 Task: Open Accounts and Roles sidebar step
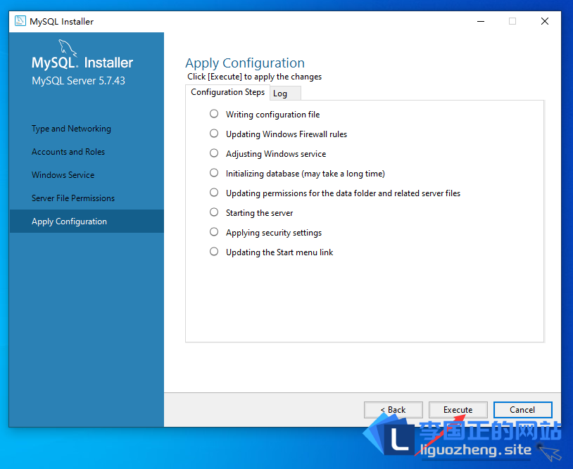click(x=68, y=152)
